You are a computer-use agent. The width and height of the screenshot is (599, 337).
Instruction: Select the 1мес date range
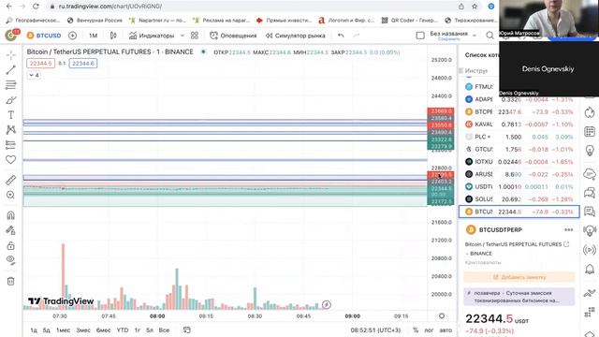[x=63, y=330]
